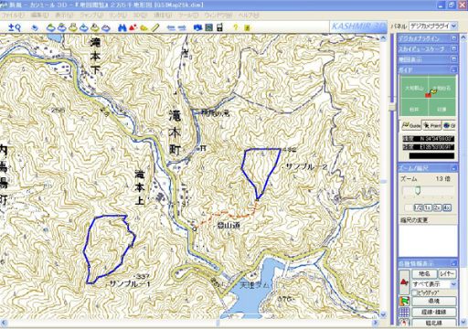Select the yellow ruler measure tool
This screenshot has width=468, height=329.
(155, 27)
